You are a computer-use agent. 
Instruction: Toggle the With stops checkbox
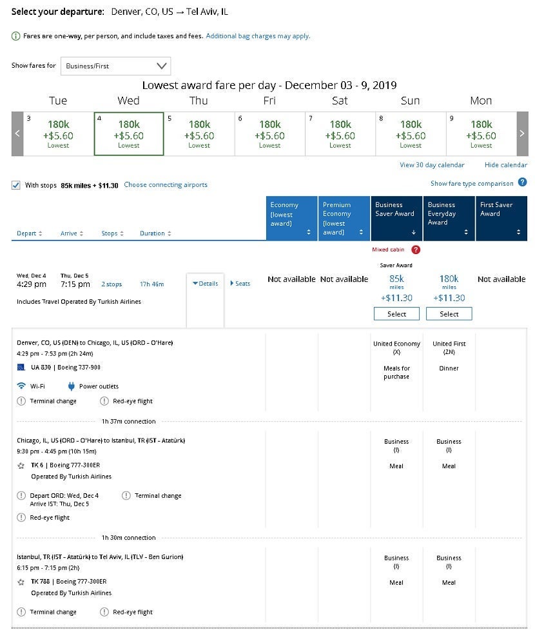16,185
